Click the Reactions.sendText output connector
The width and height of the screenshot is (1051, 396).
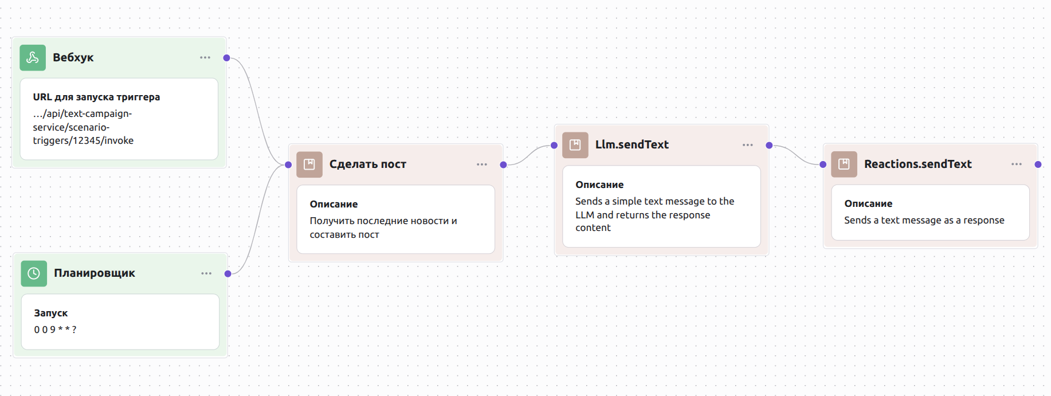tap(1038, 164)
